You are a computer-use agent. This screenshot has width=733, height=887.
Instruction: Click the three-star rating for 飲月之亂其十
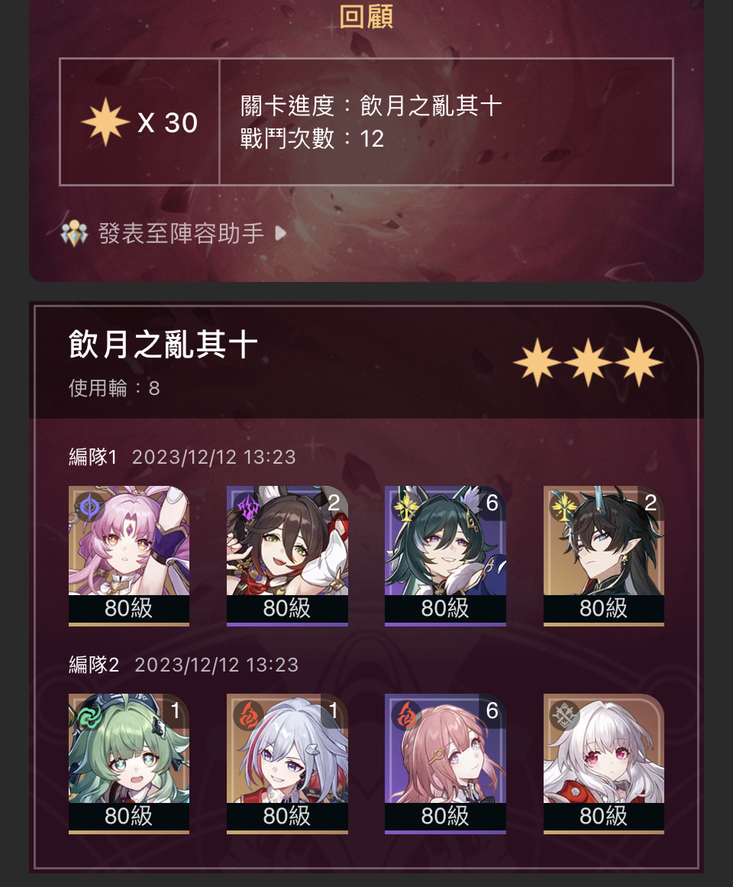point(588,362)
